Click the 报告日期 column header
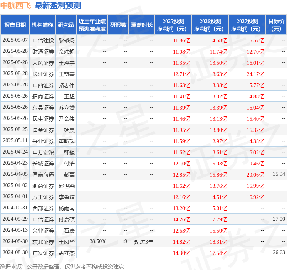 tap(15, 25)
